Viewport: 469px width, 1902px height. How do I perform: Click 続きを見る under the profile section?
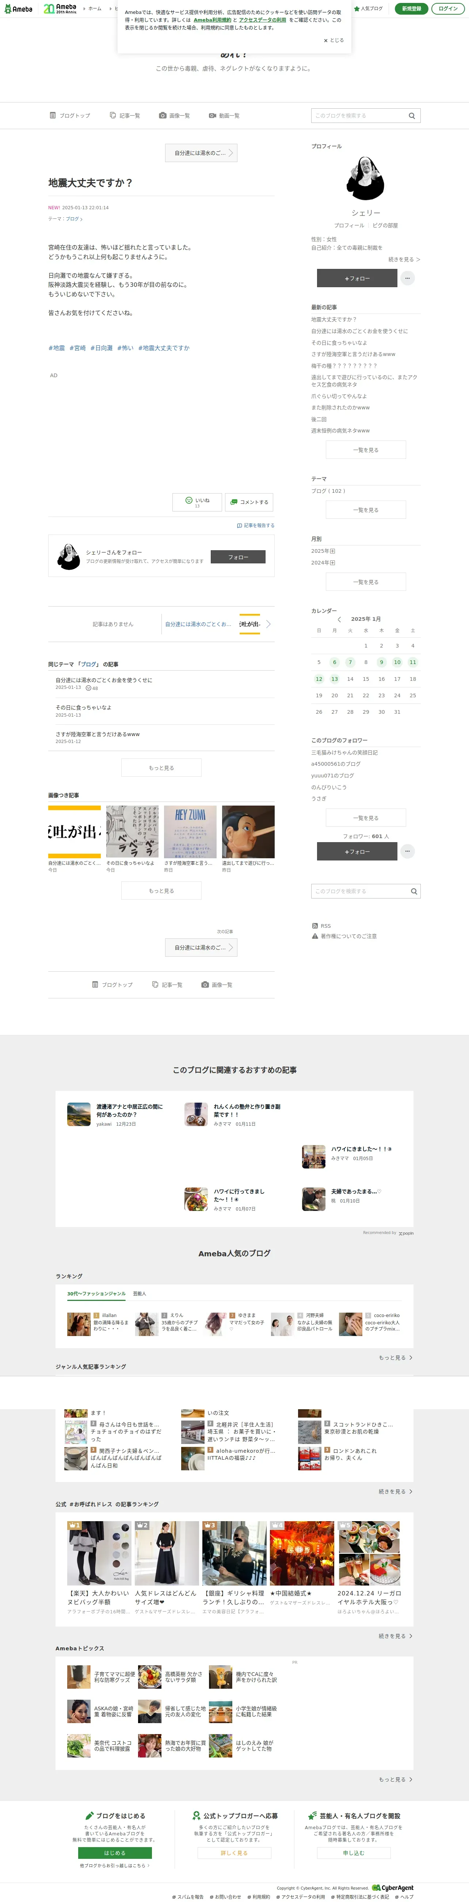point(404,260)
